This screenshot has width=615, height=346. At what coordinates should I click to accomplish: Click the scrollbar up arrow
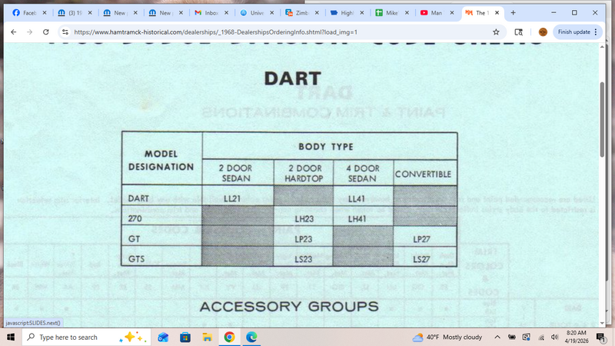tap(602, 47)
